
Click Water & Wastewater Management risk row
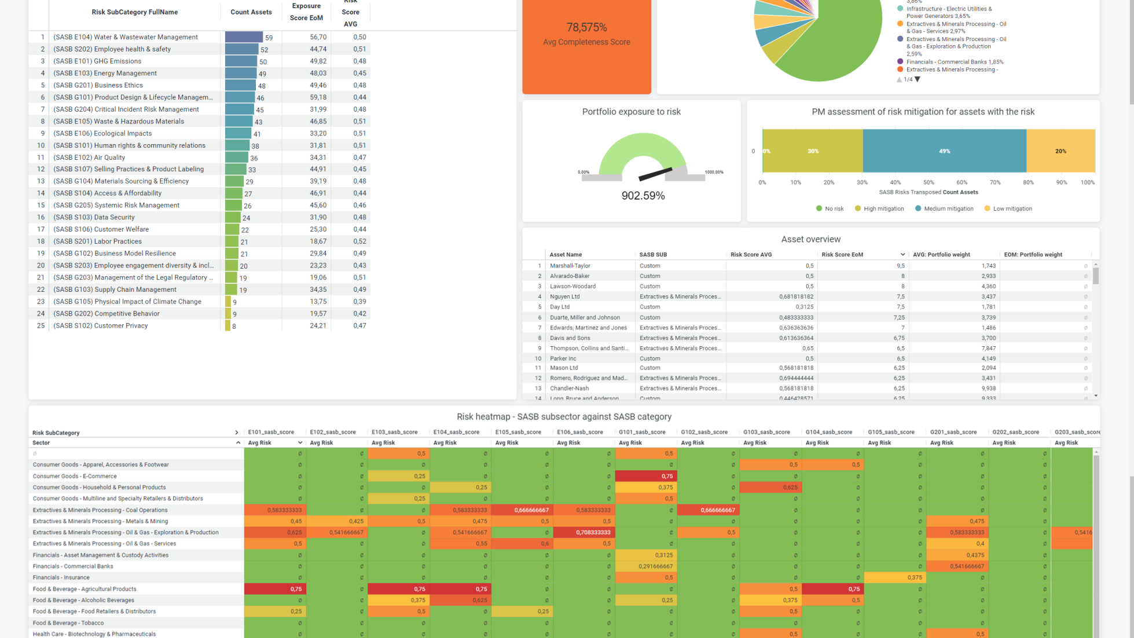tap(125, 37)
